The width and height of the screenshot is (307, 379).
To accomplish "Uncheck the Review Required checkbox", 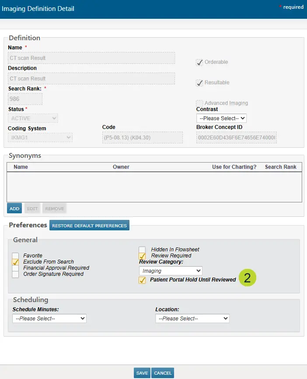I will 142,256.
